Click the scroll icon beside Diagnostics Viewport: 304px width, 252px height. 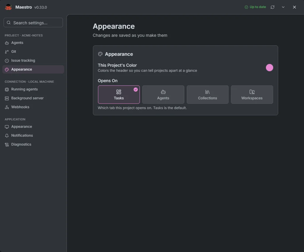pyautogui.click(x=7, y=145)
